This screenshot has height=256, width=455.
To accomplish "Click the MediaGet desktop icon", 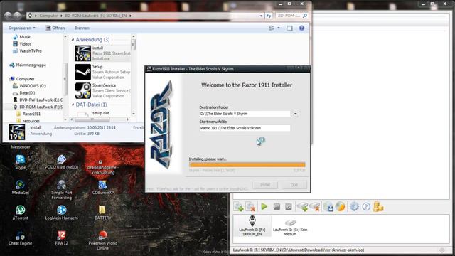I will [x=21, y=187].
